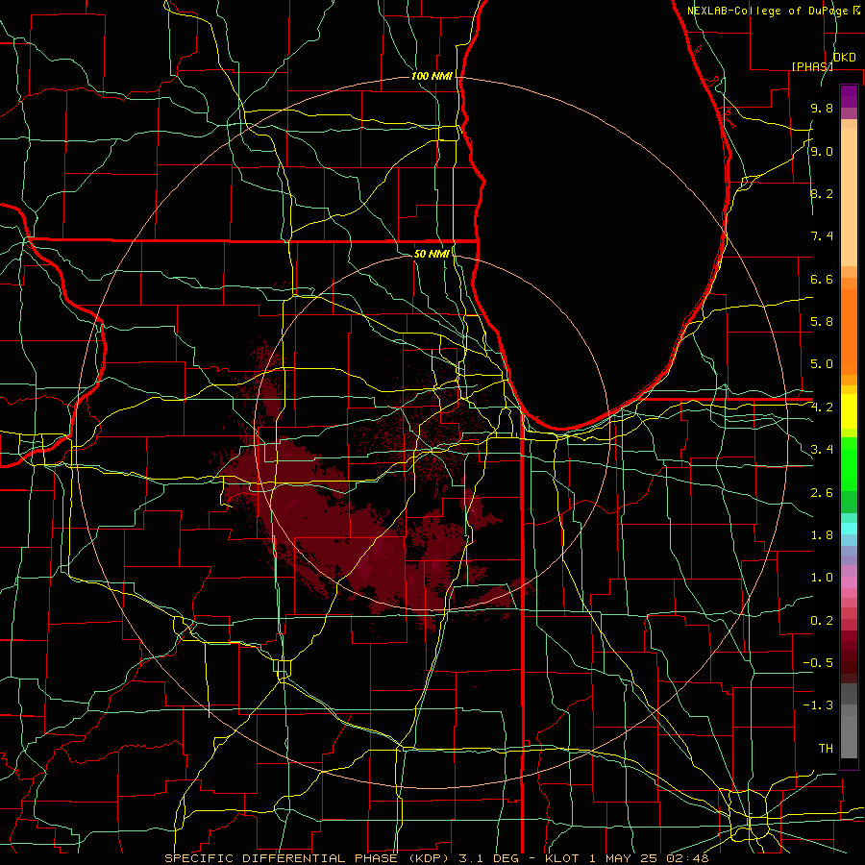Click the 2.6 scale label
865x865 pixels.
coord(822,493)
